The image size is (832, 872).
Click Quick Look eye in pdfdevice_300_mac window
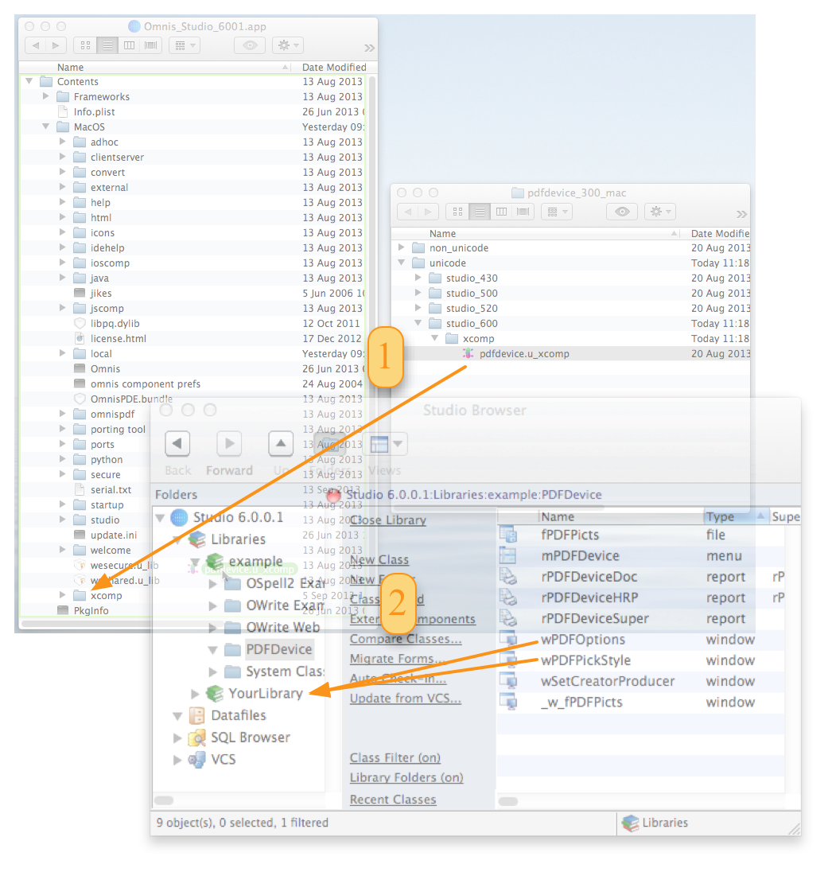pos(622,212)
